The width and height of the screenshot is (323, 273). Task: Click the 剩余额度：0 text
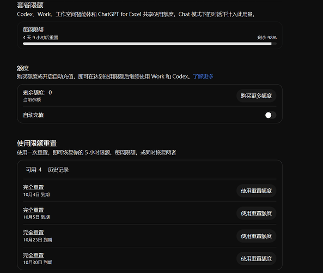pyautogui.click(x=38, y=92)
